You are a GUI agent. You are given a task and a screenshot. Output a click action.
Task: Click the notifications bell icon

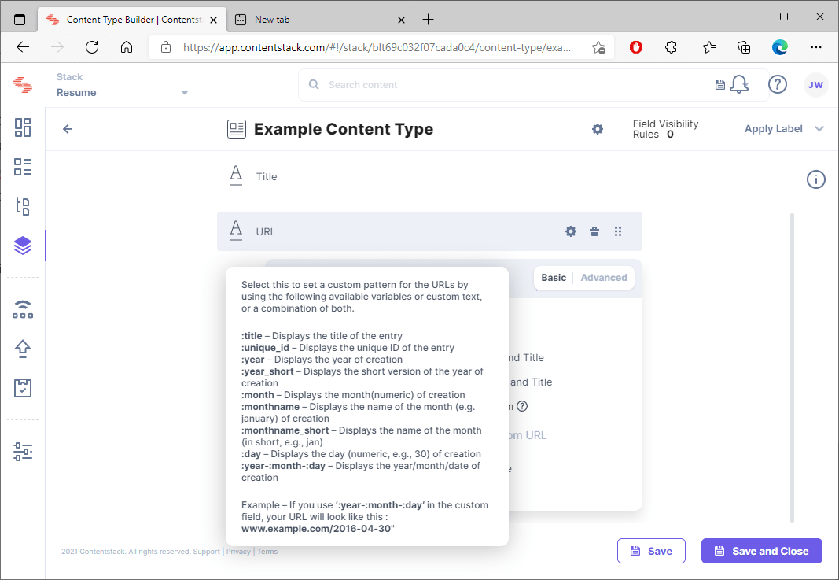739,84
